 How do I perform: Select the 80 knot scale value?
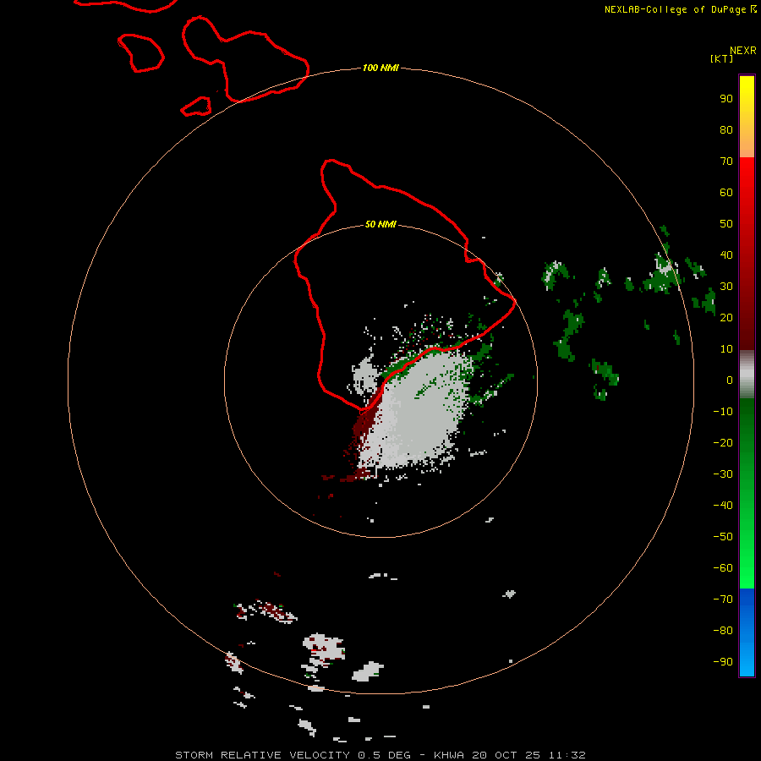click(726, 129)
